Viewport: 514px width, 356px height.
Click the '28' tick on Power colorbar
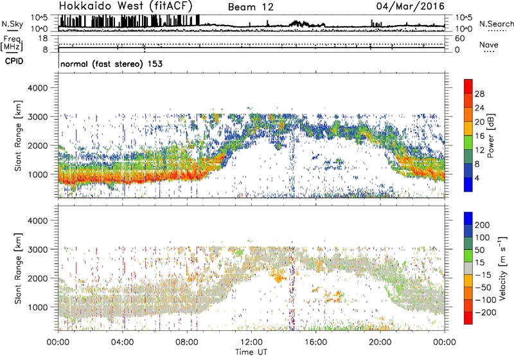pos(479,94)
